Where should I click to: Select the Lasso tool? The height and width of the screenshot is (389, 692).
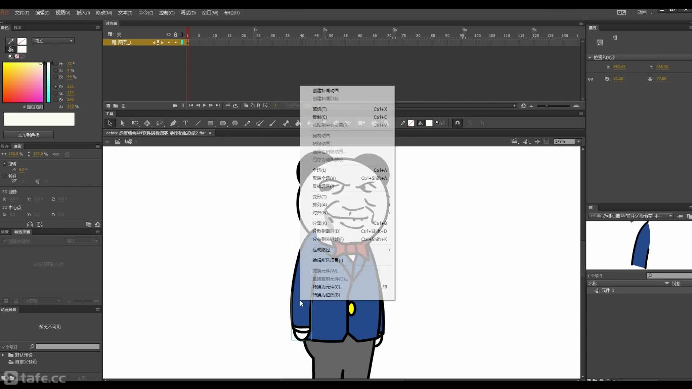pyautogui.click(x=159, y=123)
